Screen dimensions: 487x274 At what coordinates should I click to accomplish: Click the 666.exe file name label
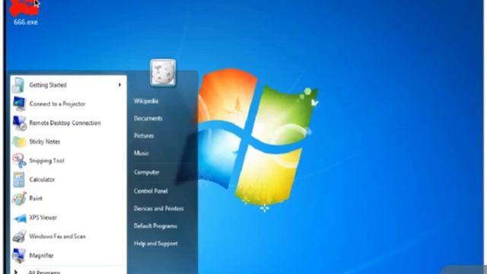tap(26, 22)
